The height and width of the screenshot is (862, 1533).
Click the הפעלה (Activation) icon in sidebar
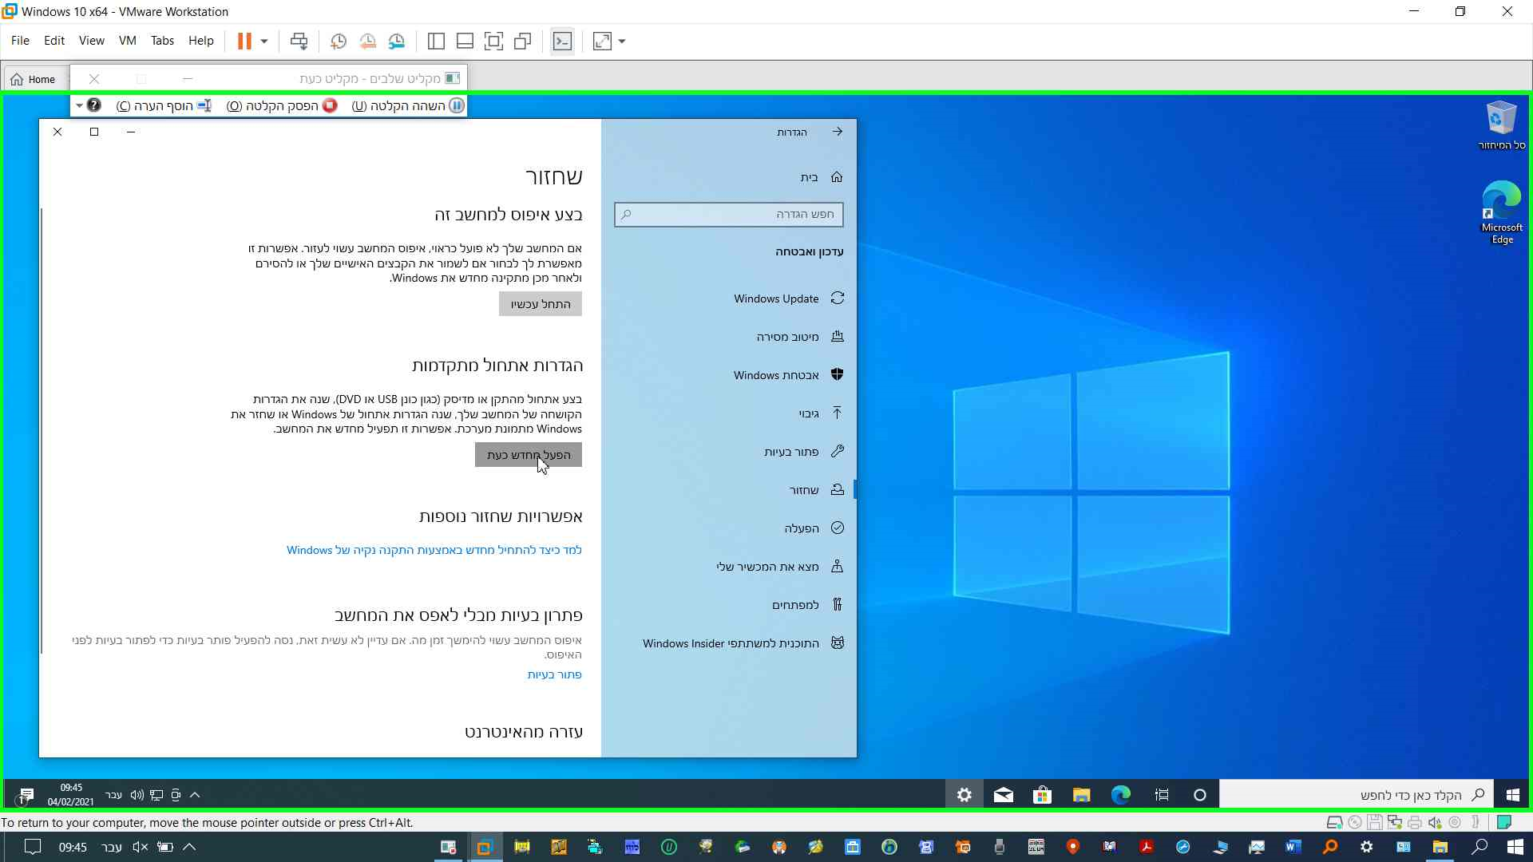836,528
